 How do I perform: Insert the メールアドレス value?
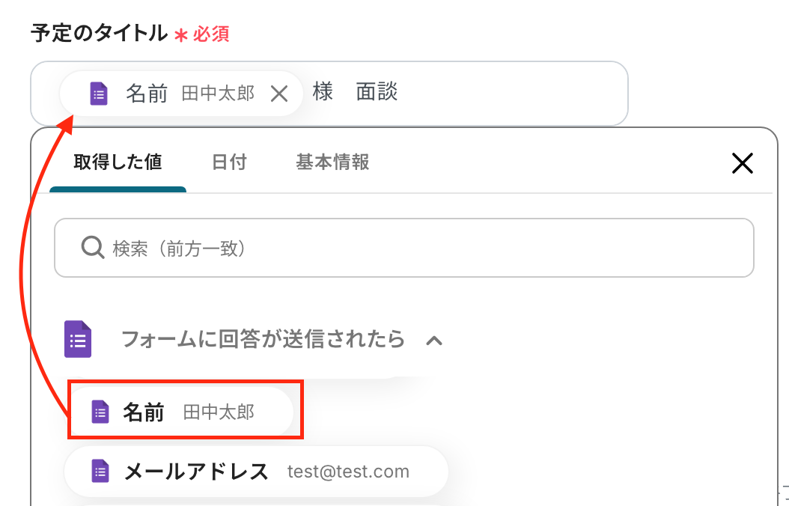click(196, 471)
